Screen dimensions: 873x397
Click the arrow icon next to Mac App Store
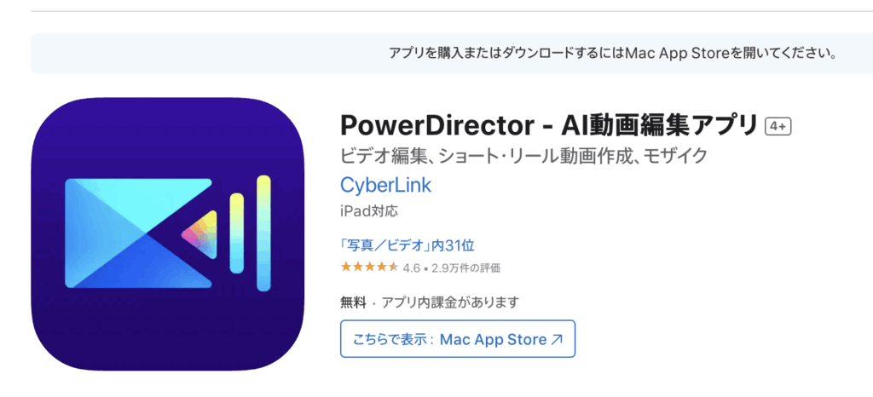click(557, 339)
